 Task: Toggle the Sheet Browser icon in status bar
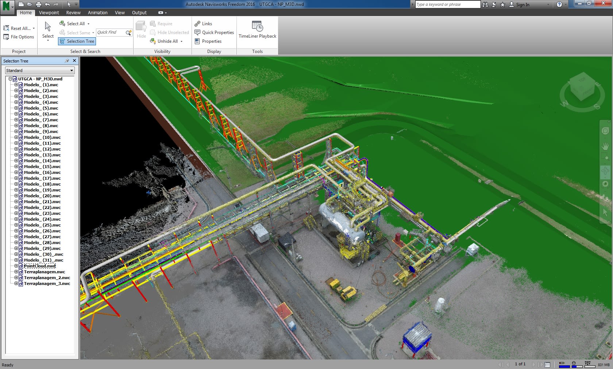[547, 365]
